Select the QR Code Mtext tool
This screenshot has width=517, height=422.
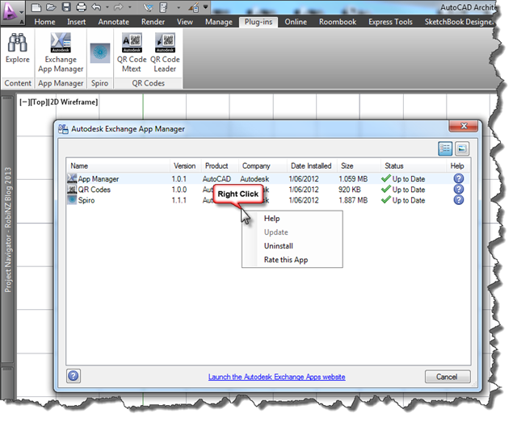pos(132,52)
